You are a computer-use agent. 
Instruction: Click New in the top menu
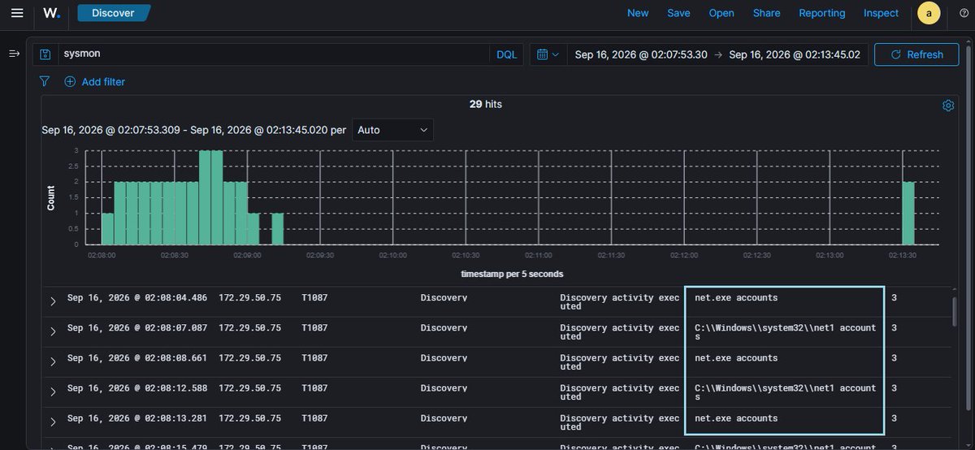[638, 13]
